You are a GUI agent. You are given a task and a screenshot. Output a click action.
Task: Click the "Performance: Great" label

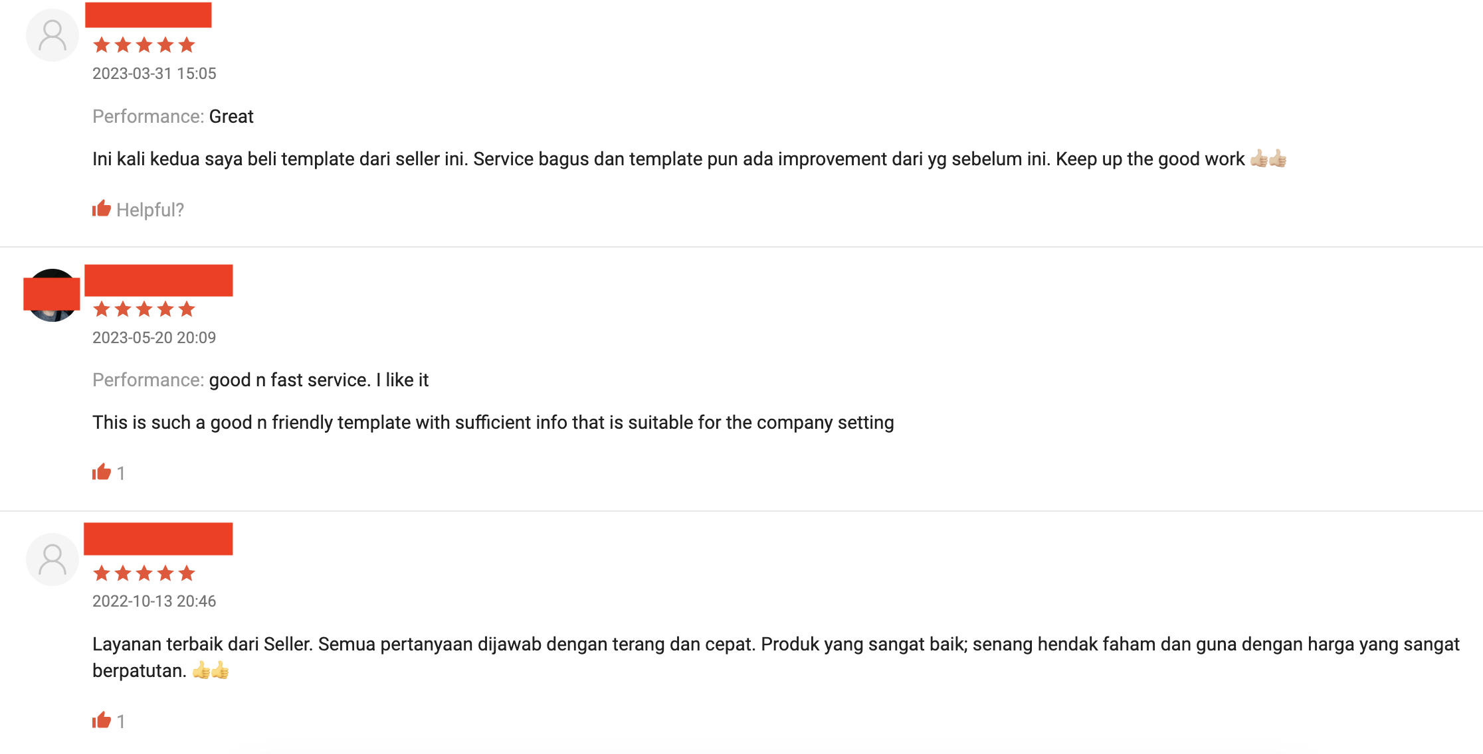[x=173, y=117]
